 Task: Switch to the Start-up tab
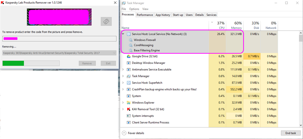[178, 15]
